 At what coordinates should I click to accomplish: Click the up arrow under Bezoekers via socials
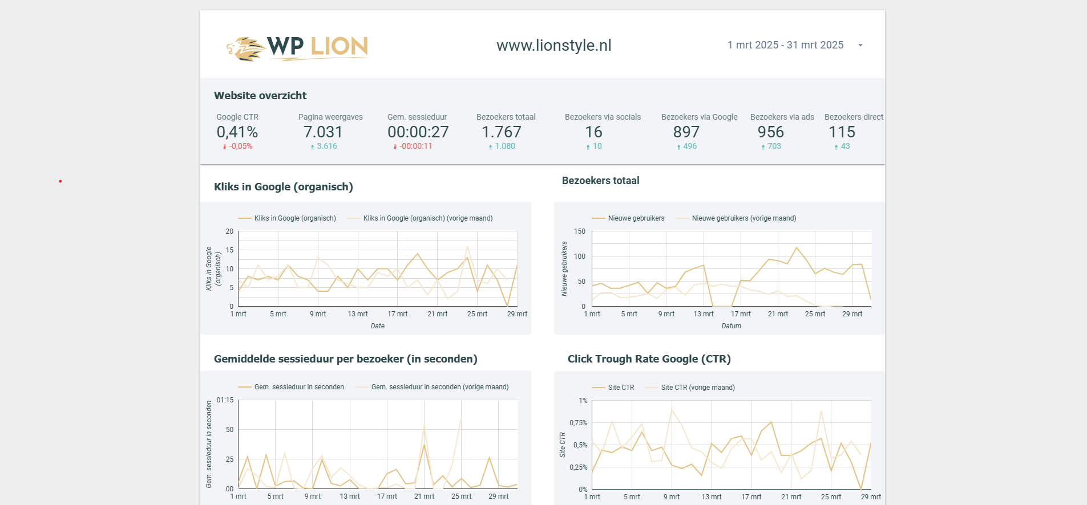click(x=588, y=147)
